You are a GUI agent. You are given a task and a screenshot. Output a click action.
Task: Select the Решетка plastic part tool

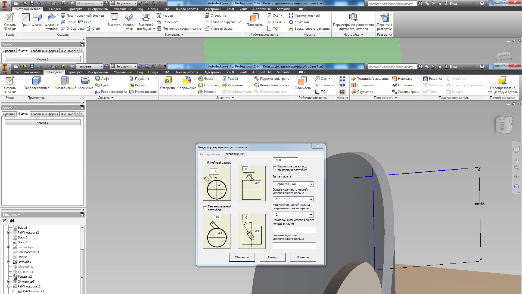tap(433, 79)
